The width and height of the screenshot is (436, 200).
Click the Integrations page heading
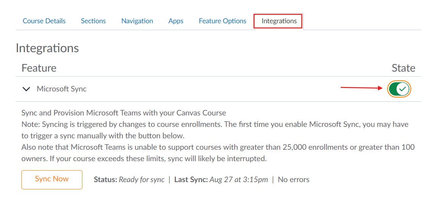(47, 48)
